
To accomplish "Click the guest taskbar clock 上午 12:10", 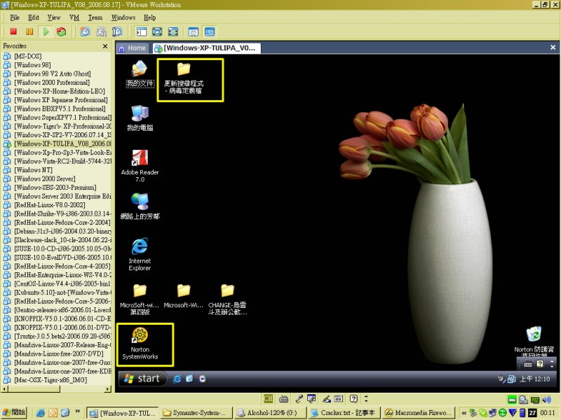I will pyautogui.click(x=534, y=379).
